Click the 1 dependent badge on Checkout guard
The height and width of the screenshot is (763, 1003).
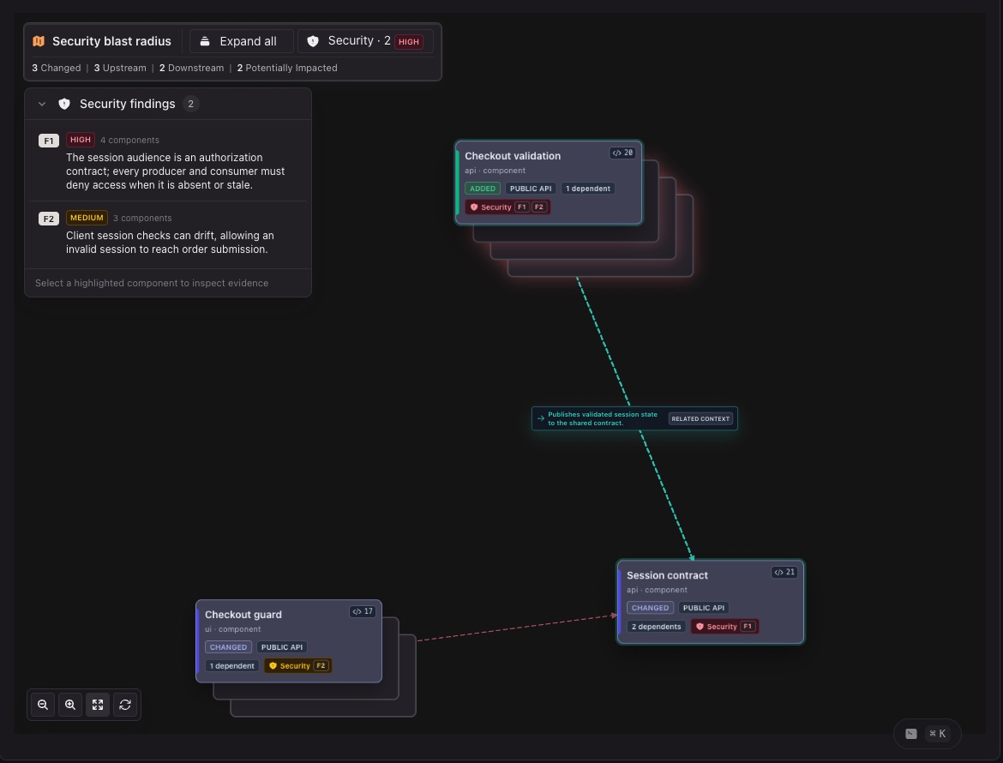(x=232, y=666)
